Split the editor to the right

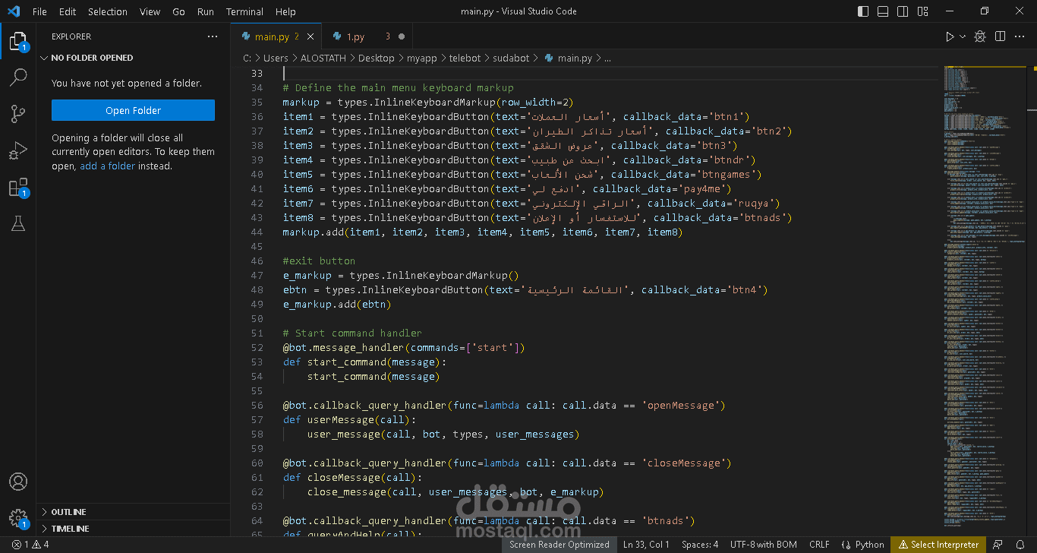[1001, 36]
